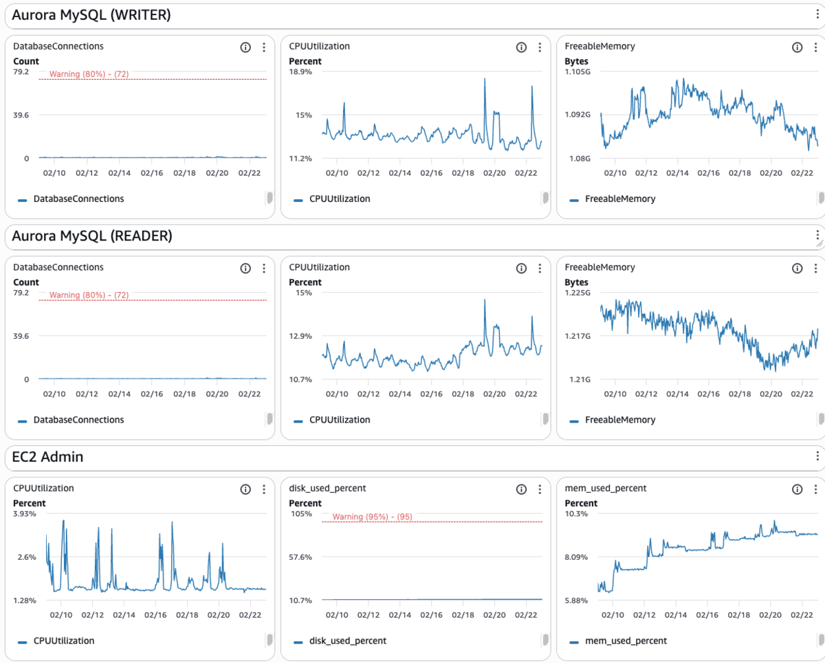Show info for the Reader DatabaseConnections widget

click(x=245, y=269)
